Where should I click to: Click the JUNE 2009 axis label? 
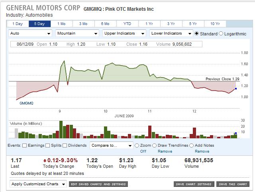(x=124, y=116)
